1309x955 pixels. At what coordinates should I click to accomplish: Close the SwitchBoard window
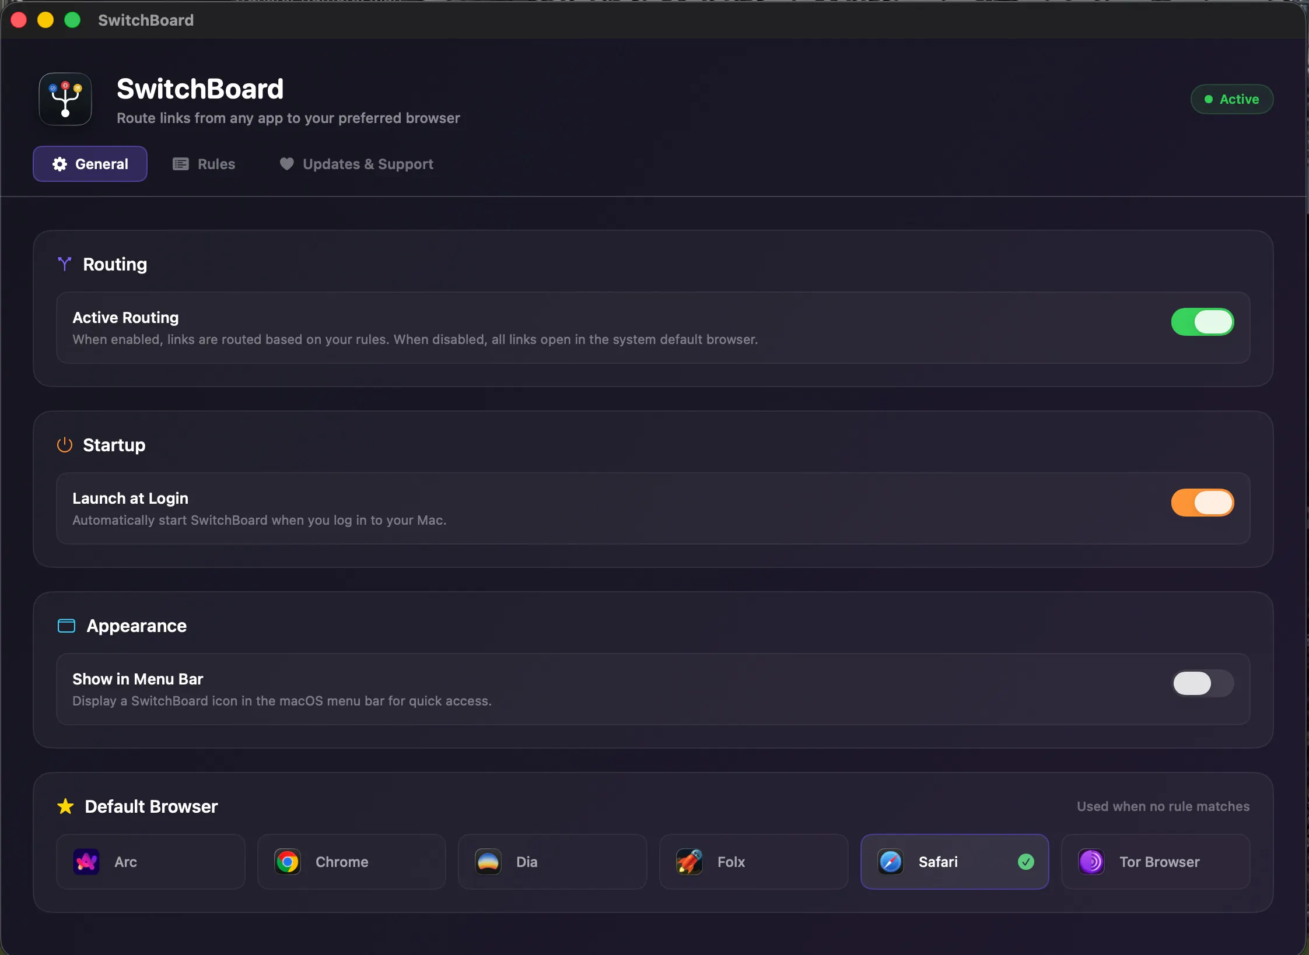coord(19,20)
